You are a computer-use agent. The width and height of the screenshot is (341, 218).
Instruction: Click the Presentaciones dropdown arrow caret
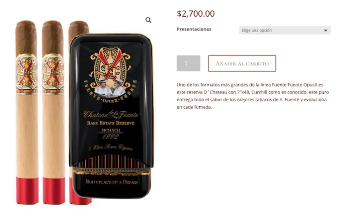click(x=326, y=30)
